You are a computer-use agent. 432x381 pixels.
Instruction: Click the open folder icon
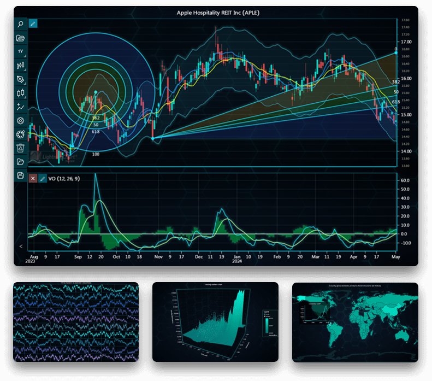[x=20, y=161]
